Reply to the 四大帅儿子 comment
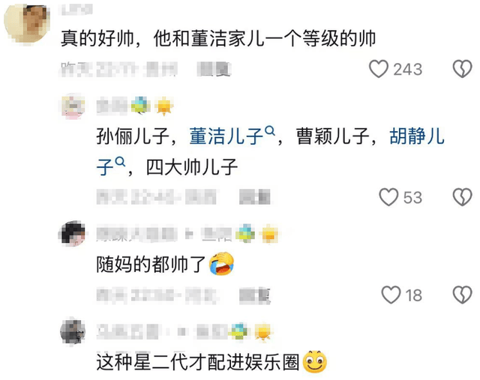The width and height of the screenshot is (480, 380). 255,196
